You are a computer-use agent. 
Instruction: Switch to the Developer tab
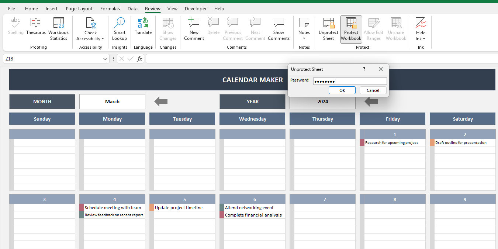[x=196, y=8]
